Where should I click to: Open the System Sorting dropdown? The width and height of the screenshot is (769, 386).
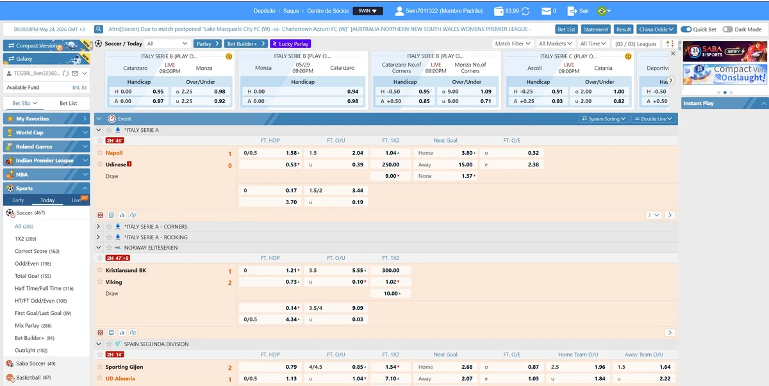[x=604, y=119]
